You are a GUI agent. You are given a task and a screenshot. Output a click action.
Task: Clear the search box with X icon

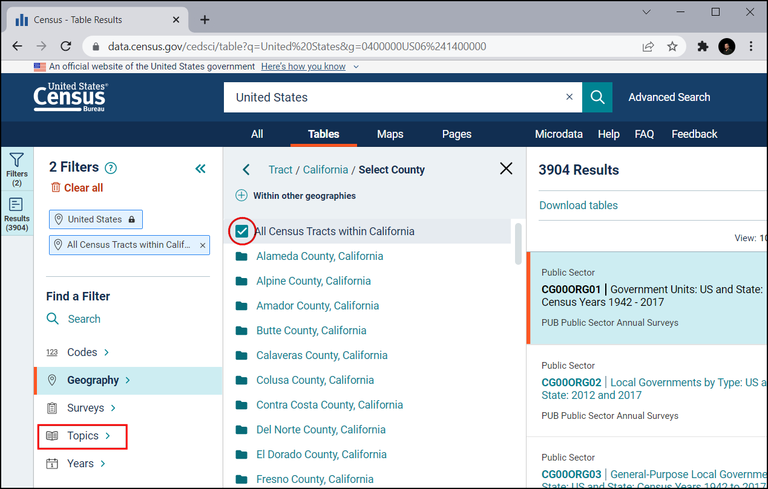click(569, 97)
